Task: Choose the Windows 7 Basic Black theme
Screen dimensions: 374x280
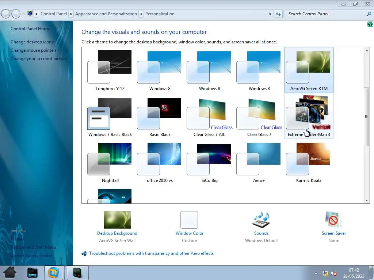Action: [x=110, y=116]
